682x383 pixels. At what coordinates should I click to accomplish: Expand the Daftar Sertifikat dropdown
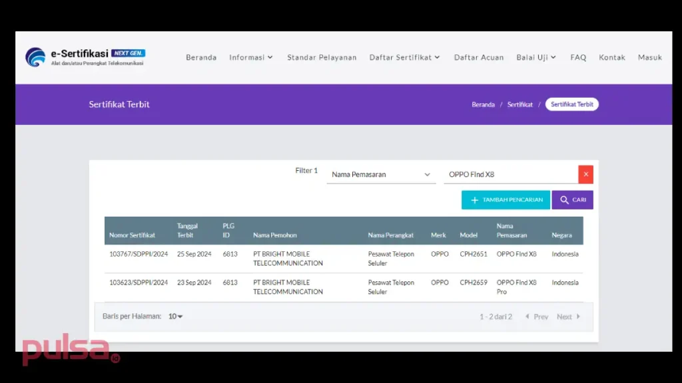click(405, 57)
